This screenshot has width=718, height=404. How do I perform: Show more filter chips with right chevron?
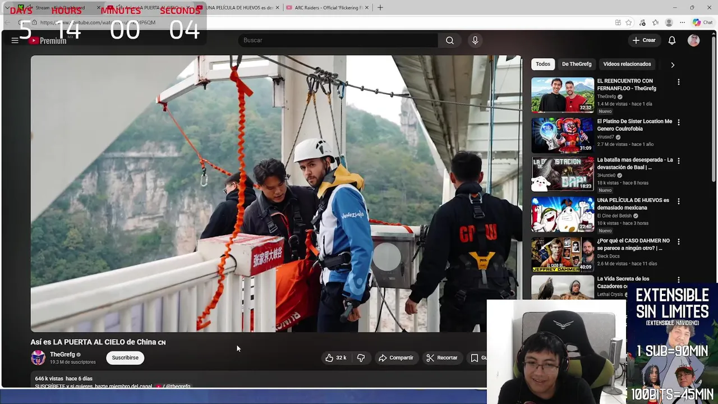pyautogui.click(x=673, y=65)
